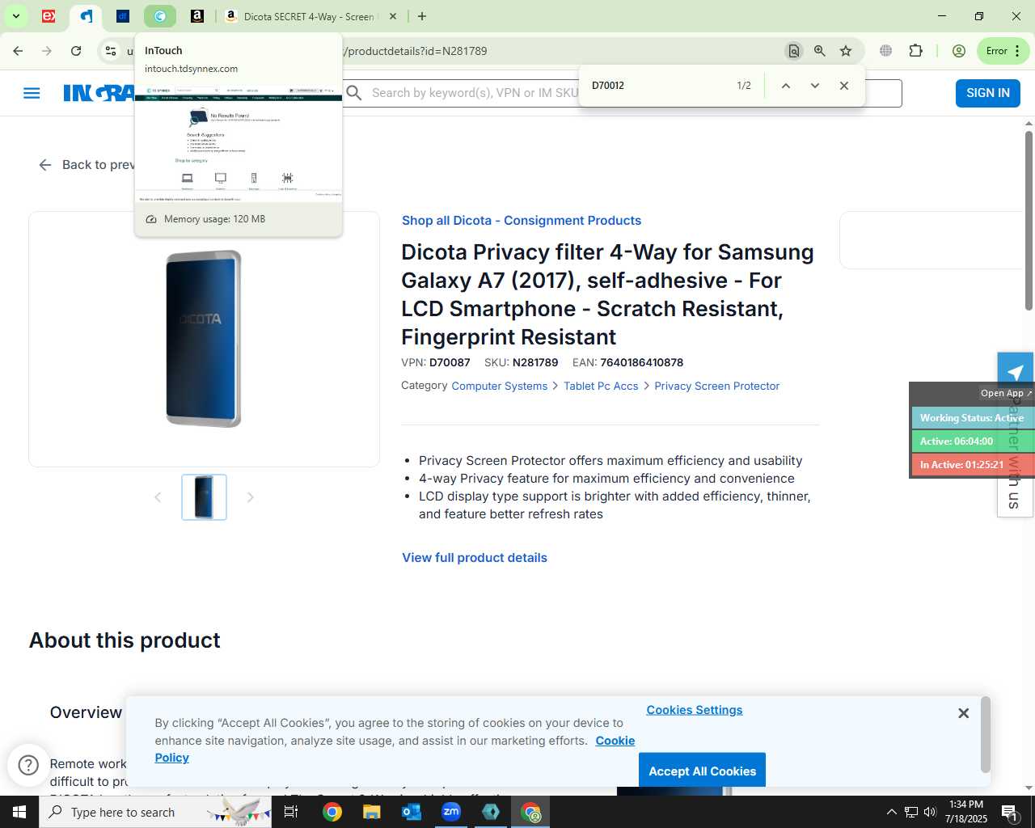Go back to previous page link

click(87, 165)
